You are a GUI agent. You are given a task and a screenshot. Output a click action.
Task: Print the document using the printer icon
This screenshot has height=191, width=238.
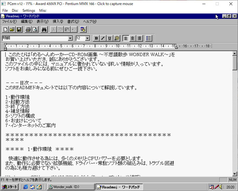click(x=28, y=30)
